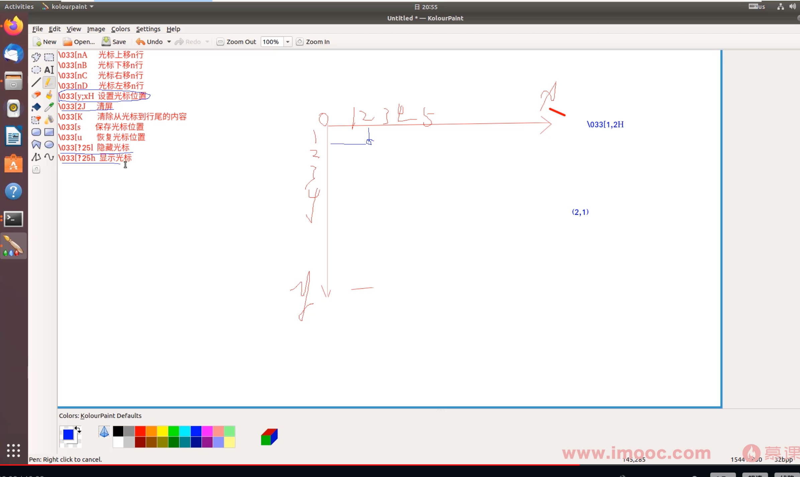
Task: Choose the cyan color swatch
Action: point(185,431)
